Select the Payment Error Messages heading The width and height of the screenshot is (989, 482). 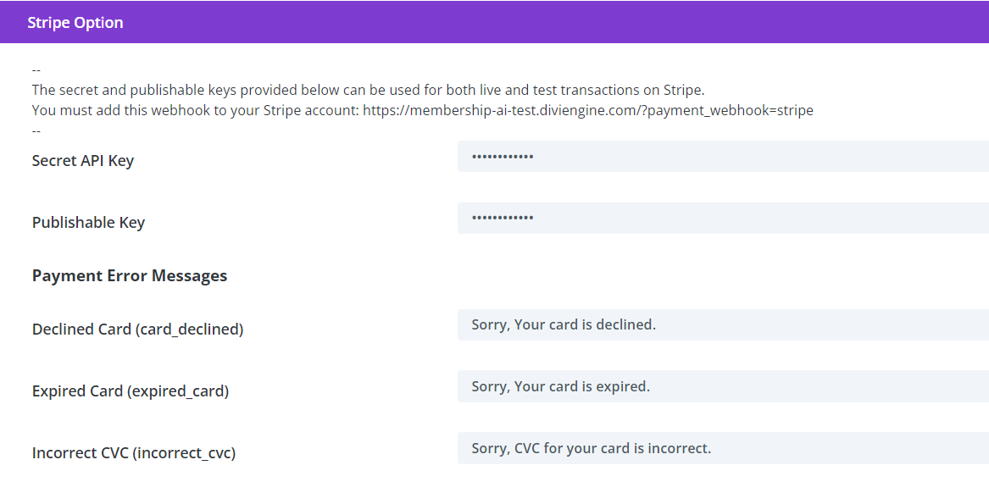point(130,276)
